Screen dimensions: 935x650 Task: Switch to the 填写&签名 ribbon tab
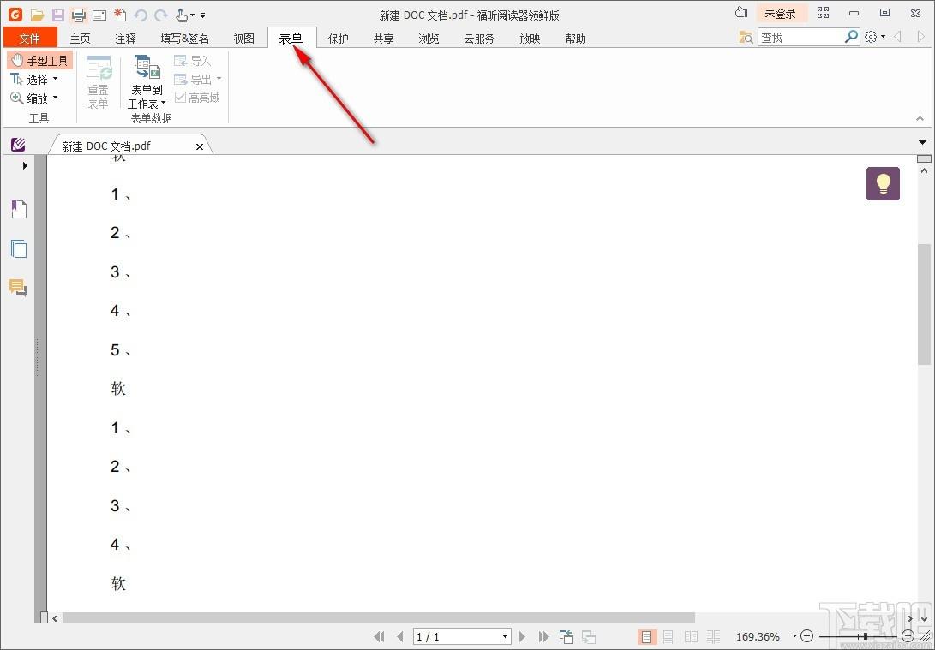(x=185, y=39)
